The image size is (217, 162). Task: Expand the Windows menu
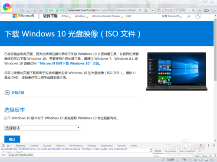(82, 16)
